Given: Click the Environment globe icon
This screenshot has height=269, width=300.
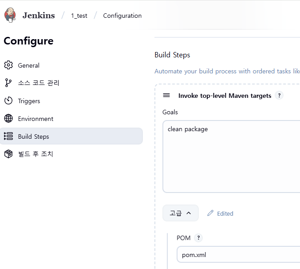Looking at the screenshot, I should [x=8, y=119].
